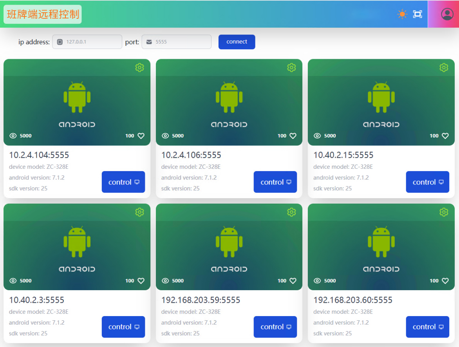Open settings gear on 10.40.2.3:5555 card

coord(139,212)
